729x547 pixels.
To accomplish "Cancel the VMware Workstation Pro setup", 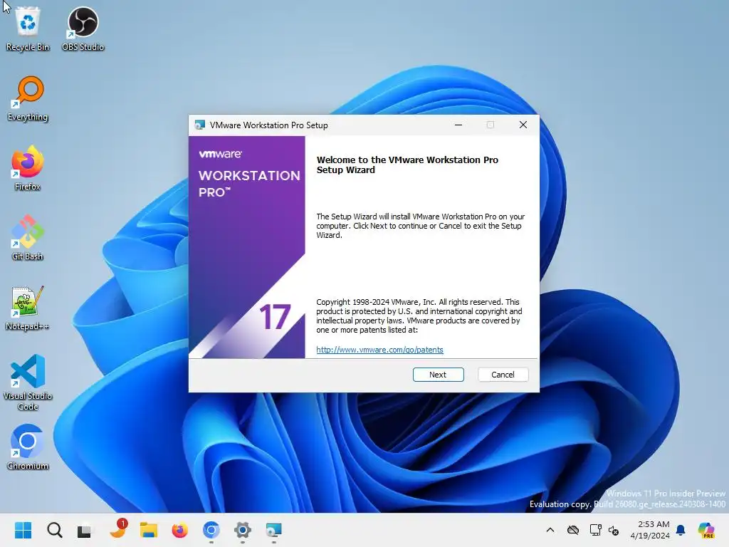I will [503, 375].
